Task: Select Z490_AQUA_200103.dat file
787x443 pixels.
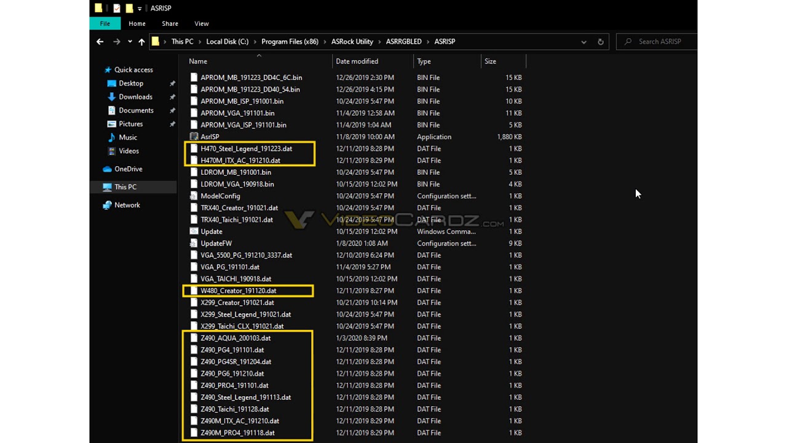Action: (x=235, y=338)
